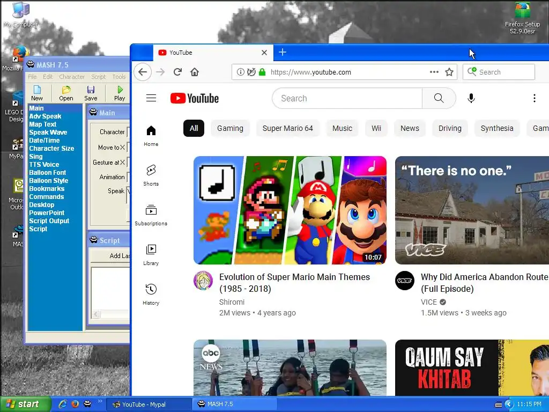Click the YouTube search magnifier button
Screen dimensions: 549x412
click(439, 98)
